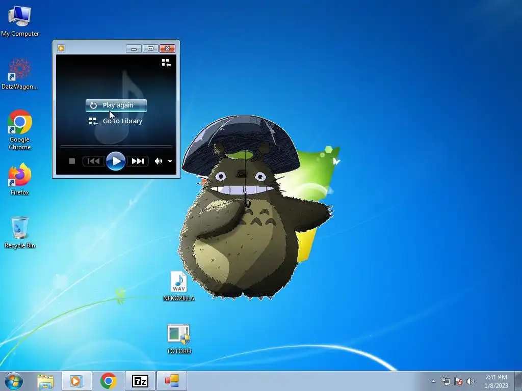Click the Media Player taskbar button
Image resolution: width=522 pixels, height=391 pixels.
76,381
